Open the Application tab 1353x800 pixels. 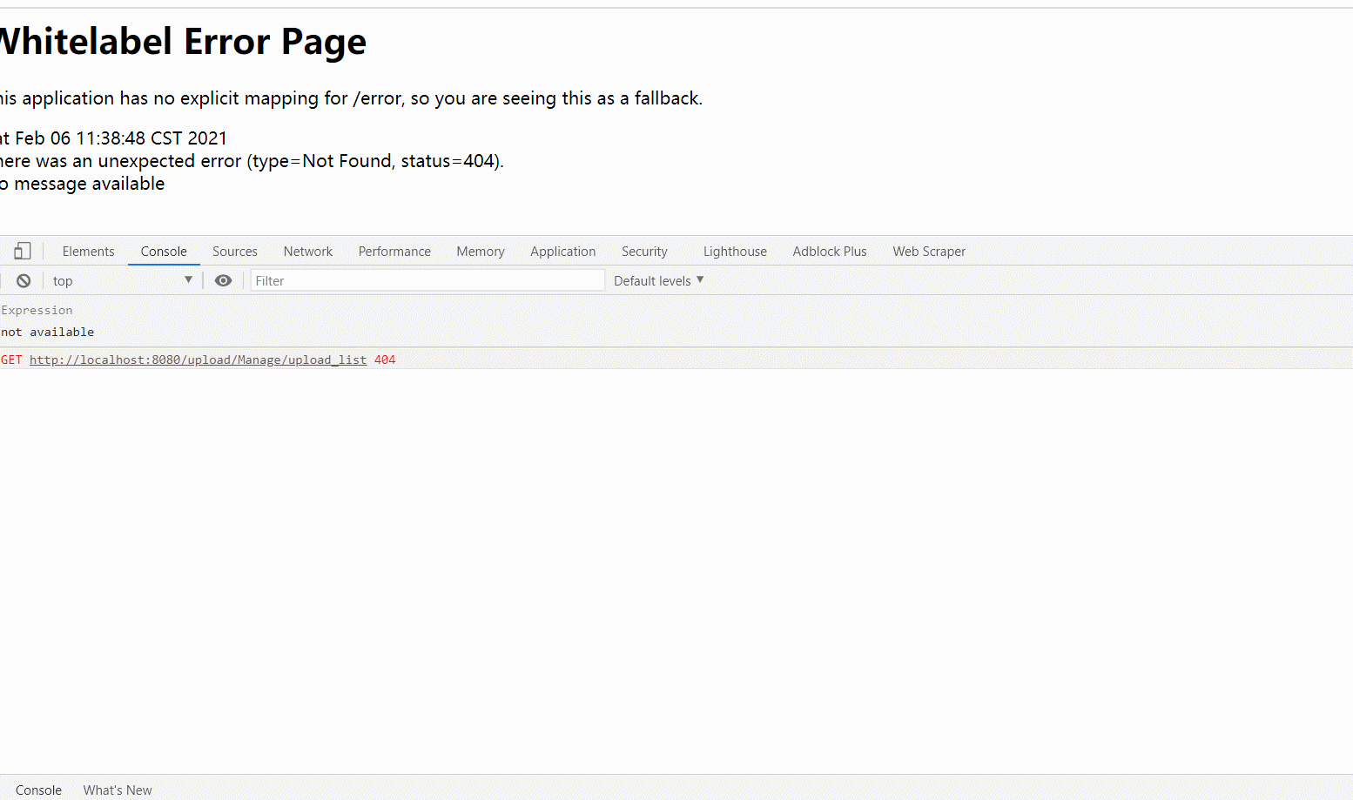(563, 251)
